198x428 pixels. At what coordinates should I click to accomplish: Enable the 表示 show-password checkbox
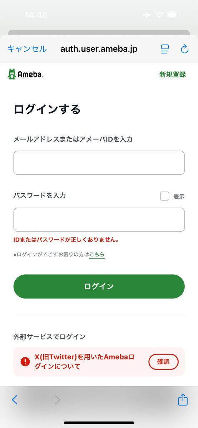(164, 196)
